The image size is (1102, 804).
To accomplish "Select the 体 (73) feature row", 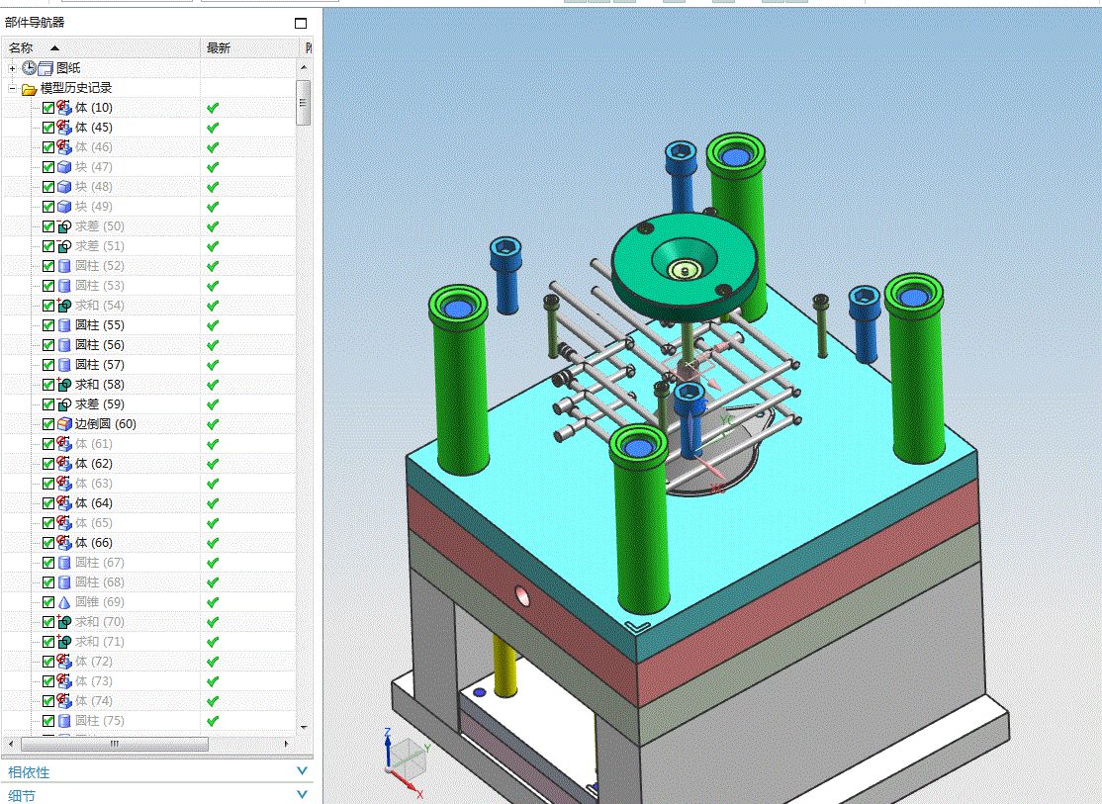I will (x=149, y=681).
